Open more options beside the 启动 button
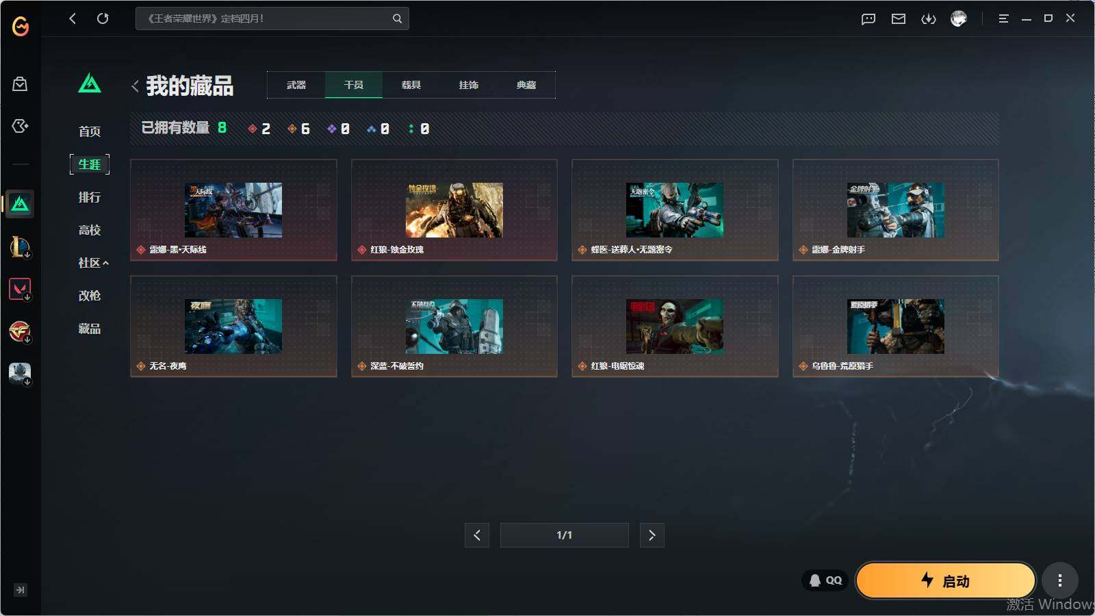 [1060, 581]
